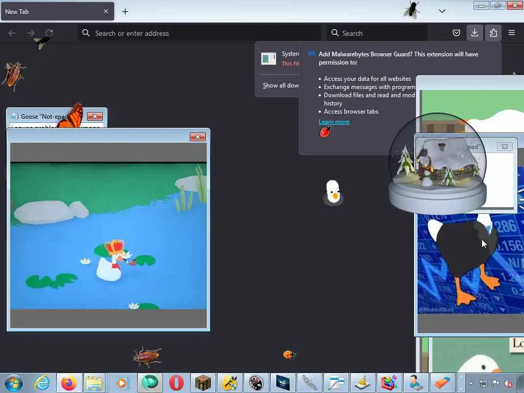Click the green globe taskbar icon
This screenshot has height=393, width=524.
pyautogui.click(x=149, y=383)
